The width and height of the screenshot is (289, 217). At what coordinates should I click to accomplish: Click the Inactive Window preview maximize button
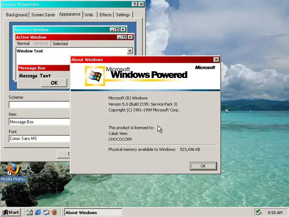pyautogui.click(x=117, y=30)
